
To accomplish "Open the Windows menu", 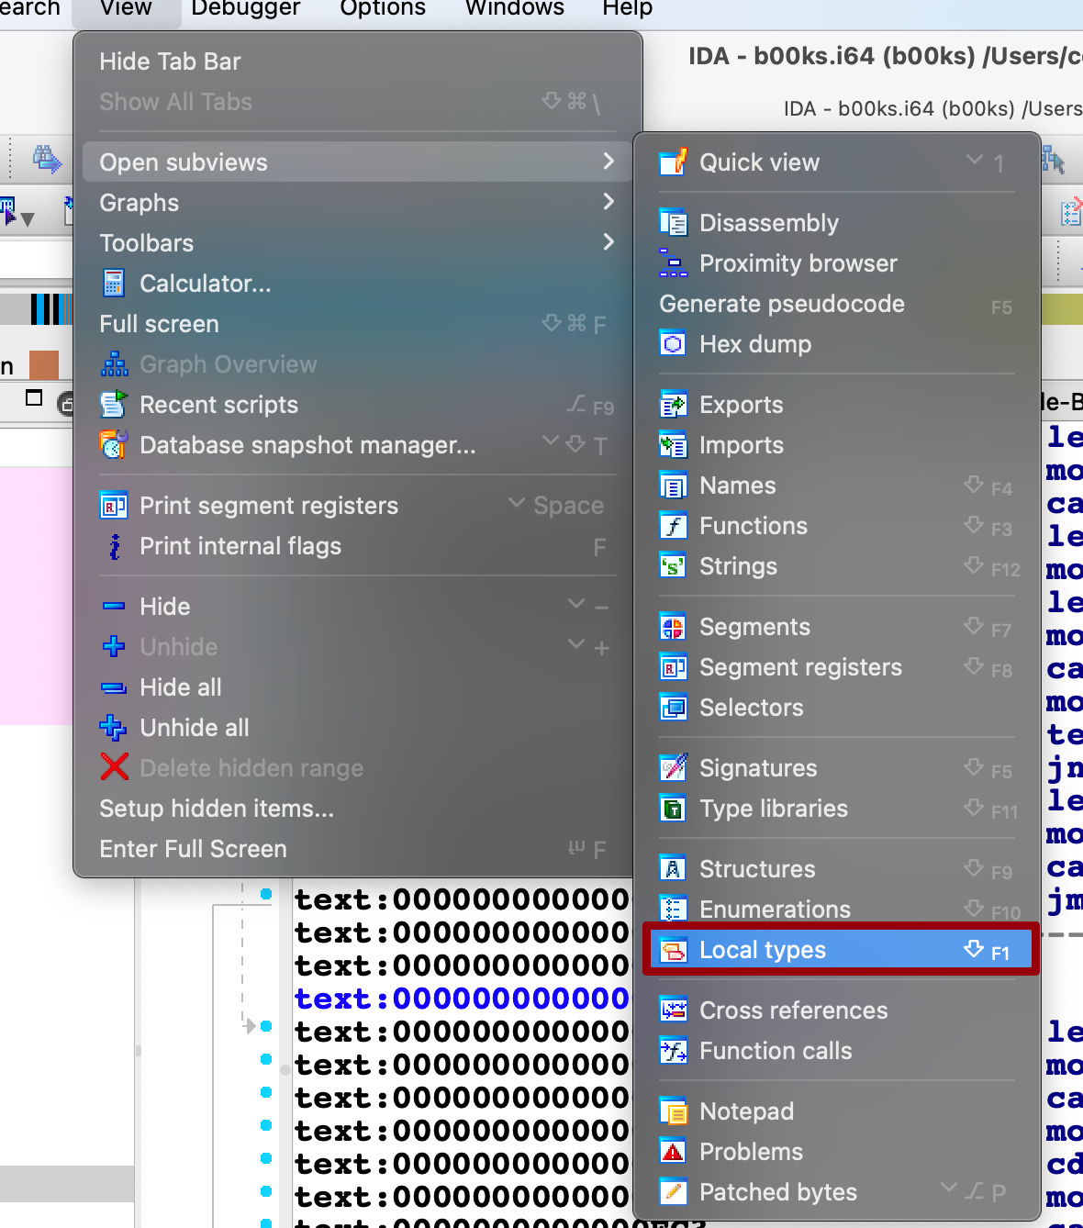I will tap(514, 8).
